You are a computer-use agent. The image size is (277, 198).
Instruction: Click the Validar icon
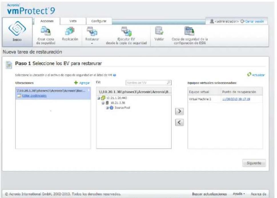pyautogui.click(x=159, y=31)
